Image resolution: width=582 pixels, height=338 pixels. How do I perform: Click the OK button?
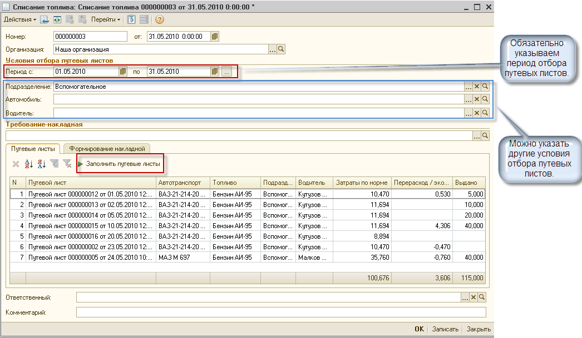[420, 329]
